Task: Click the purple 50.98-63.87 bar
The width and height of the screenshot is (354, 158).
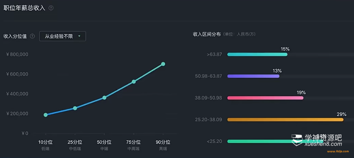Action: pos(253,76)
